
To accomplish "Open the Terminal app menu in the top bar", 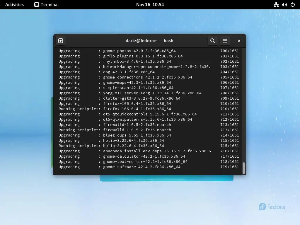I will [47, 5].
